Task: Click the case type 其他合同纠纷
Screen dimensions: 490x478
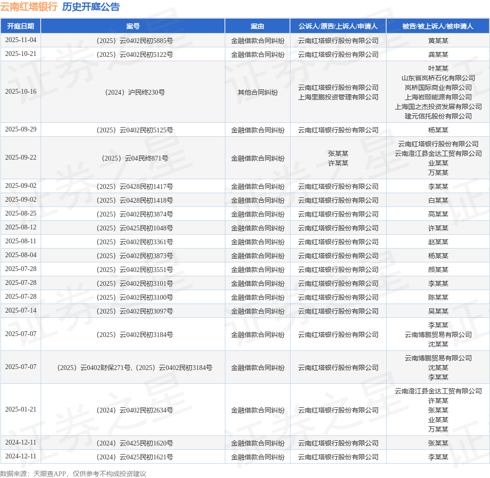Action: pyautogui.click(x=257, y=92)
